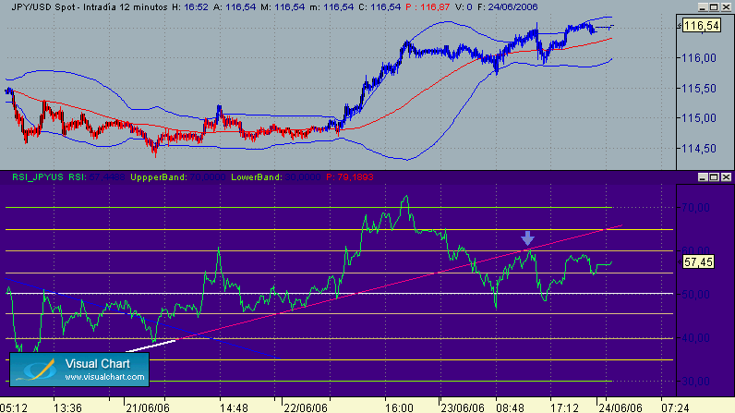Click the 116,54 current price tag
The width and height of the screenshot is (735, 413).
701,26
